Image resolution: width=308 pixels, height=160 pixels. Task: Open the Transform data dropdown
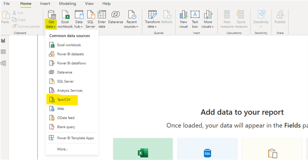(152, 20)
